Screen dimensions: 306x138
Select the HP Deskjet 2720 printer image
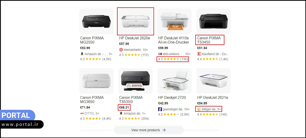point(174,81)
